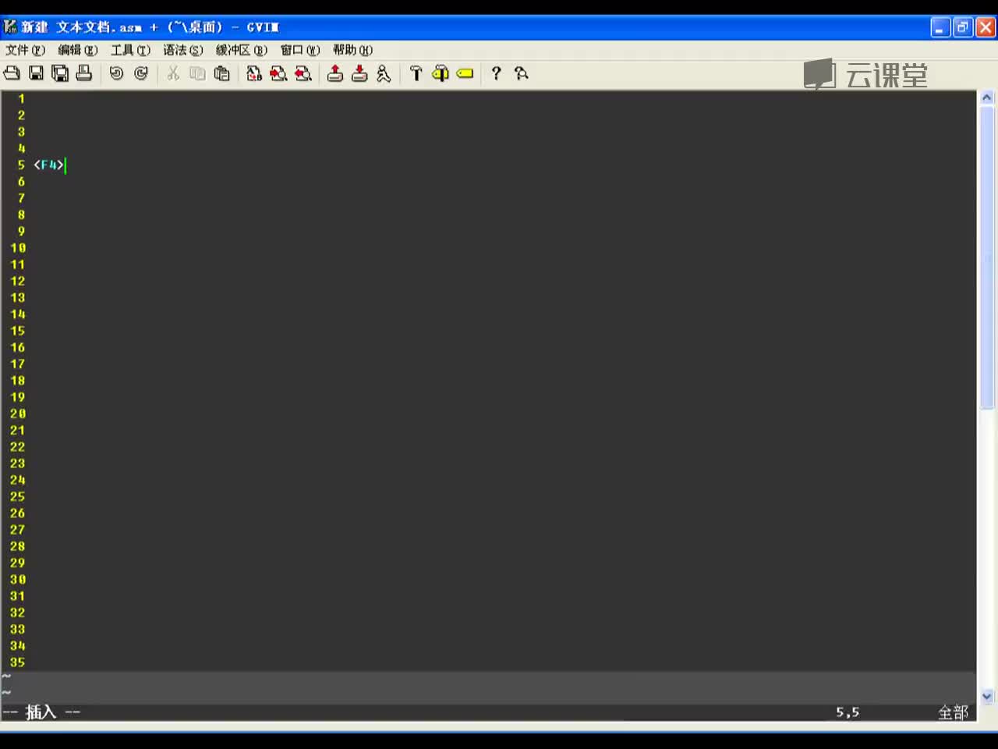Open the 工具(T) menu

click(x=130, y=50)
